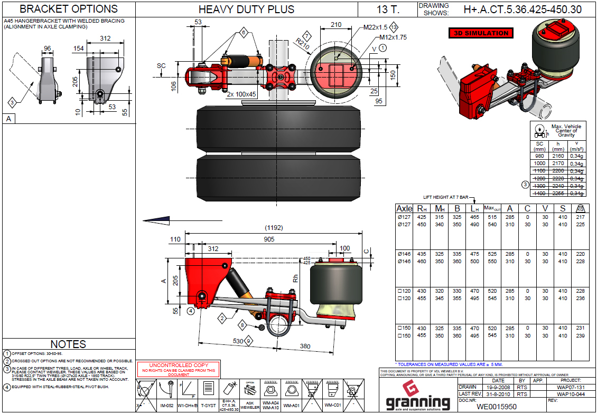Click diamond callout 3 in bracket options view
The height and width of the screenshot is (414, 597).
(13, 103)
